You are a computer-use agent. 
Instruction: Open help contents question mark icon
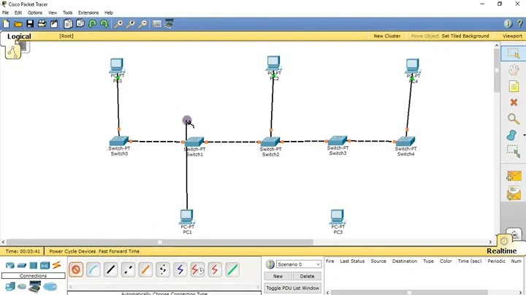(x=520, y=23)
